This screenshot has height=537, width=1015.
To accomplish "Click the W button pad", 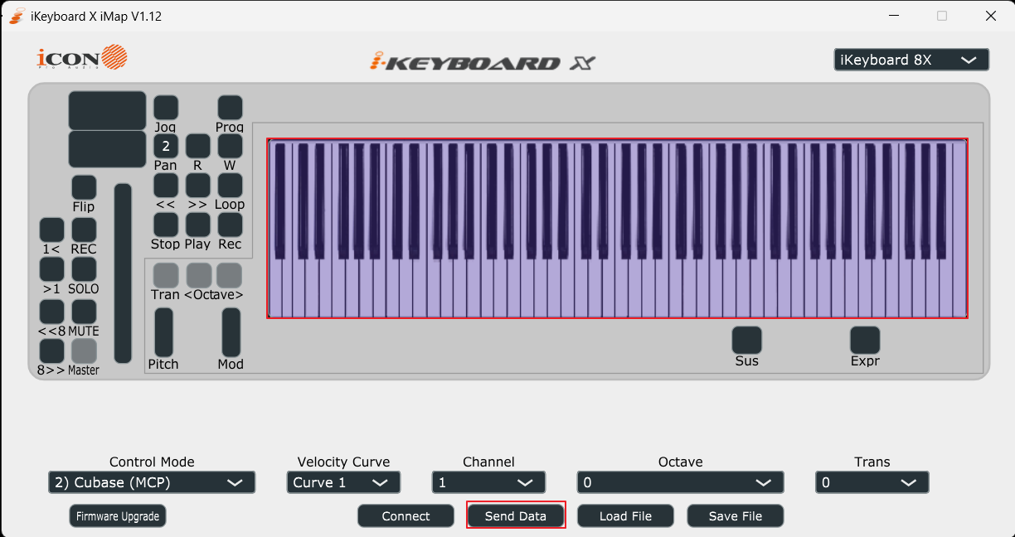I will tap(230, 146).
